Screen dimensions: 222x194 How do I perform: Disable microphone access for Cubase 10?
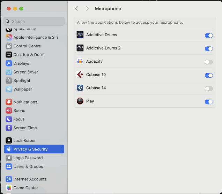coord(209,75)
